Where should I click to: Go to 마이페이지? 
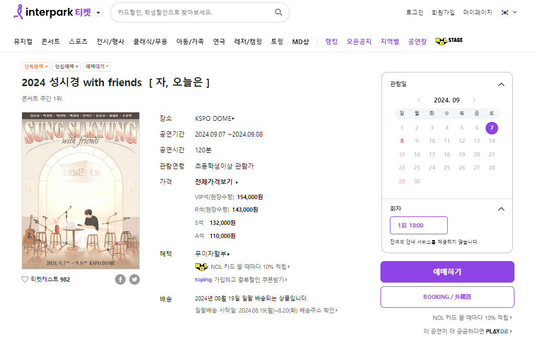click(x=478, y=12)
